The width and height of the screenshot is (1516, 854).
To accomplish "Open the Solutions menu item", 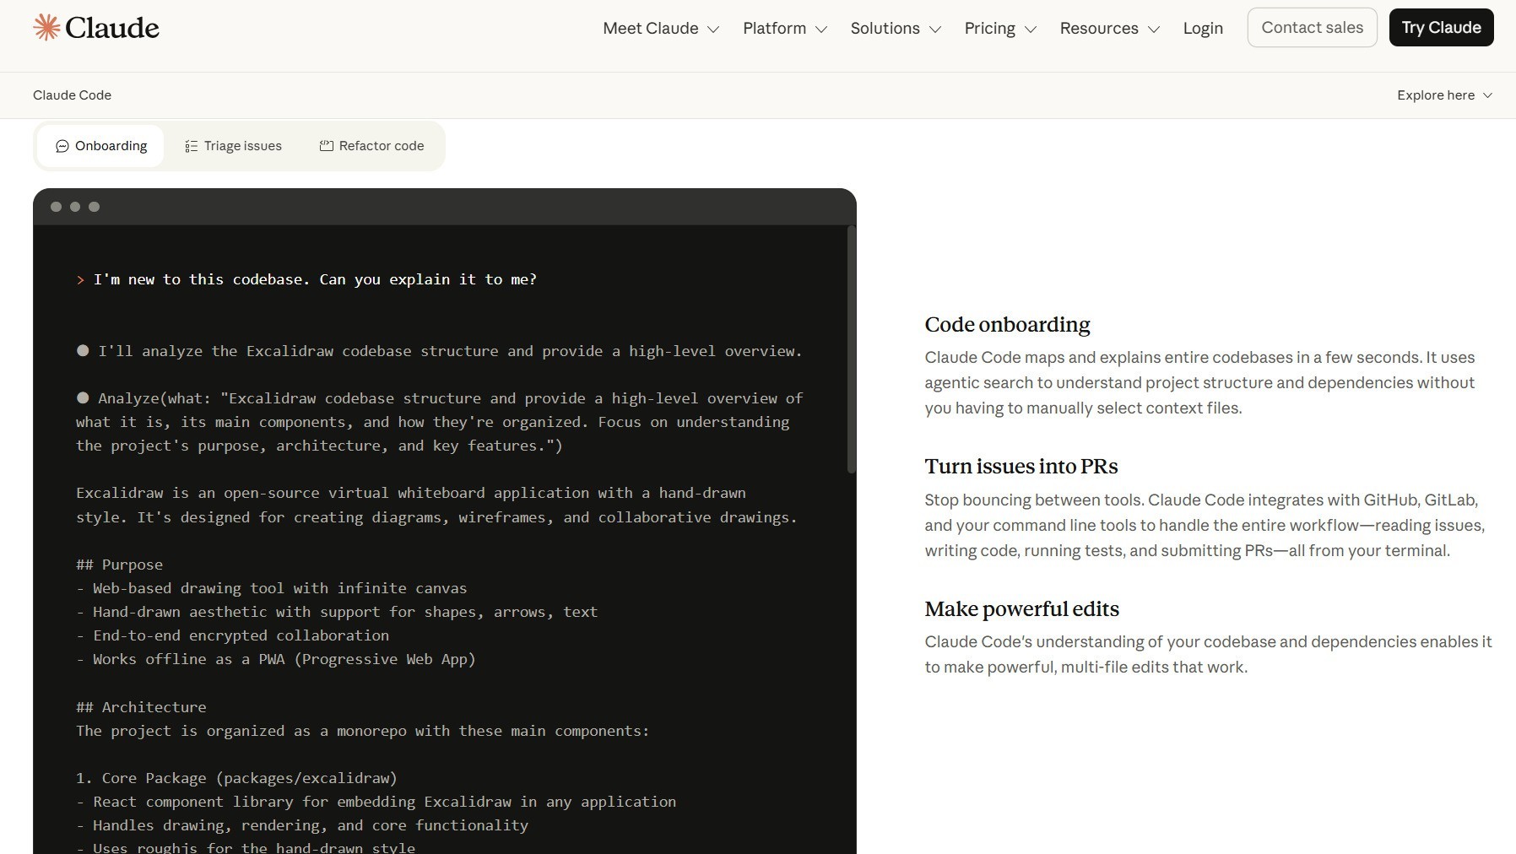I will tap(896, 28).
